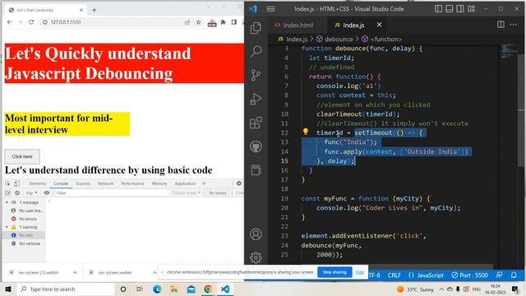526x296 pixels.
Task: Close the Index.js editor tab
Action: click(x=379, y=25)
